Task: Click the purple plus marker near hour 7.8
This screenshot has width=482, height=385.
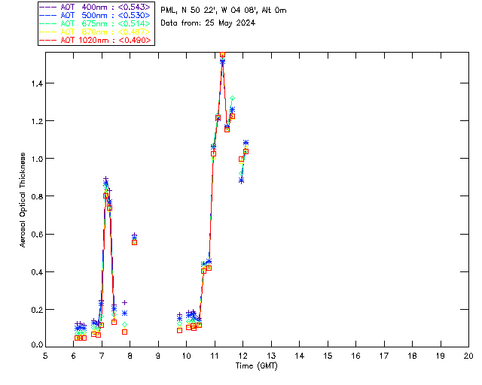Action: coord(124,303)
